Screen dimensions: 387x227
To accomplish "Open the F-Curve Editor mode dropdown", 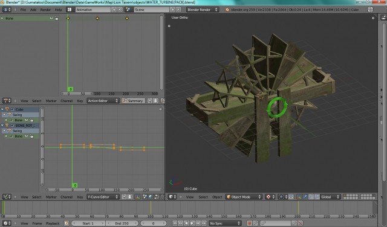I will click(x=103, y=197).
